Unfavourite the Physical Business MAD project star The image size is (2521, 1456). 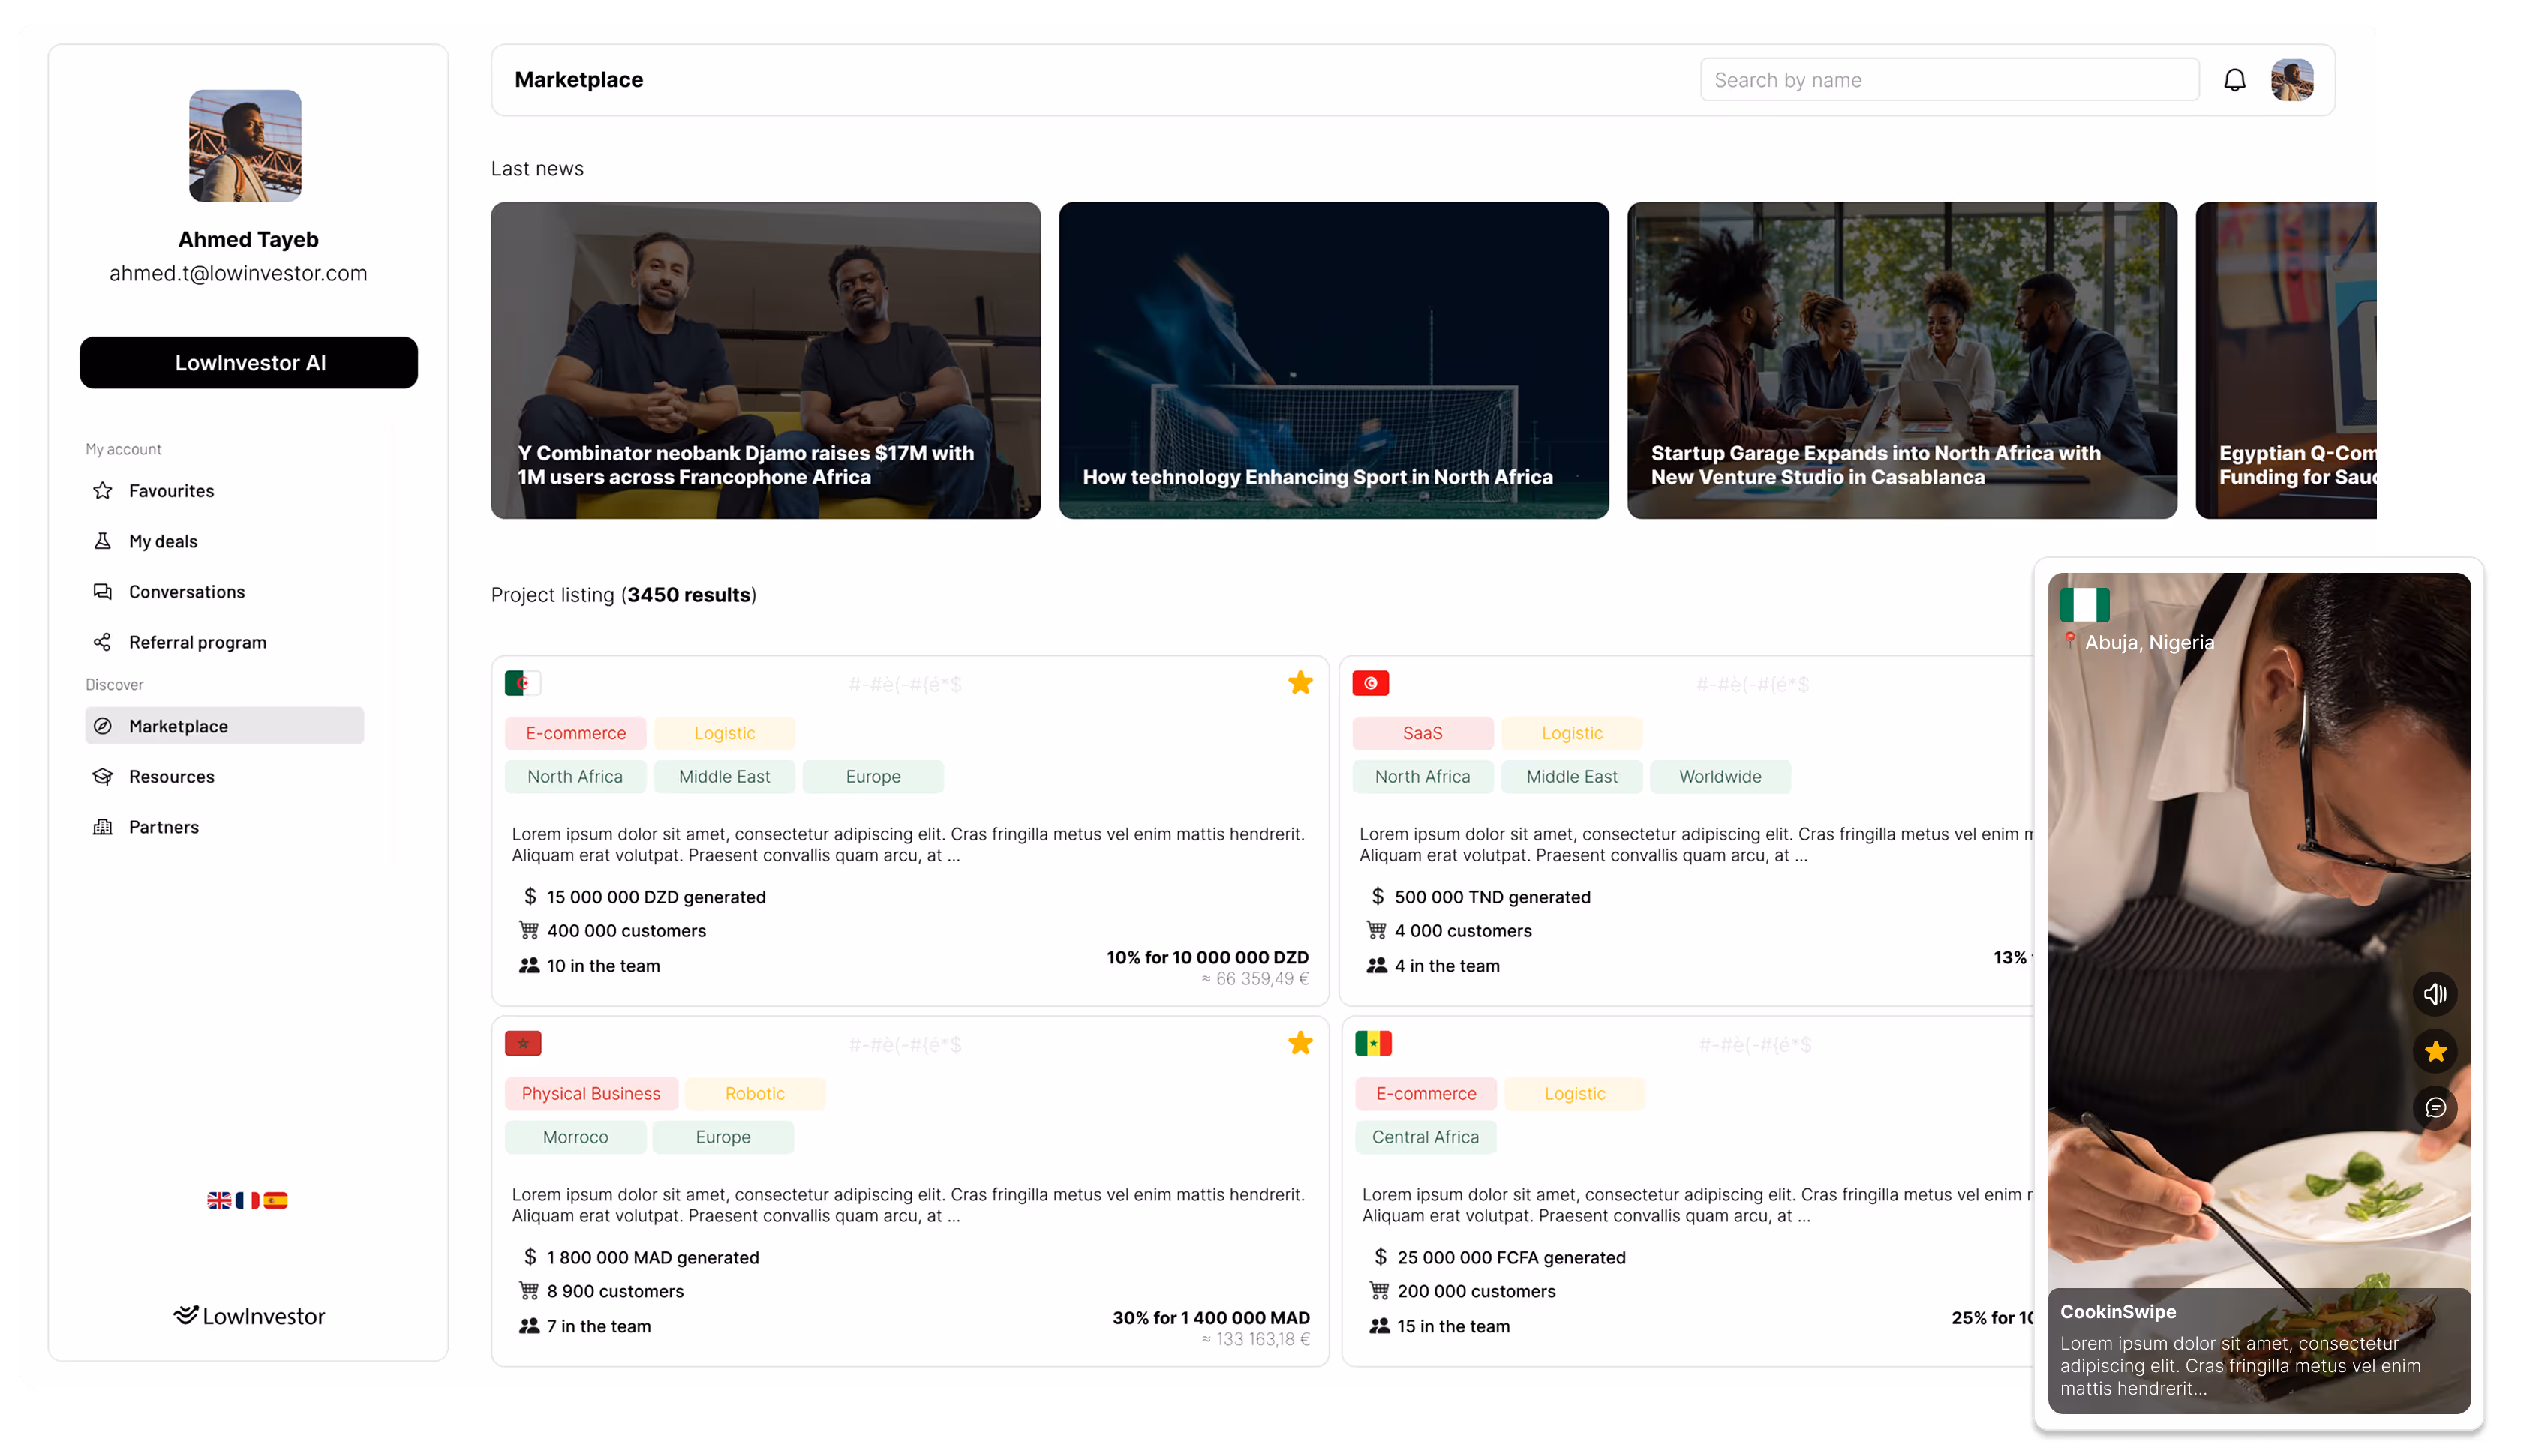[x=1300, y=1044]
